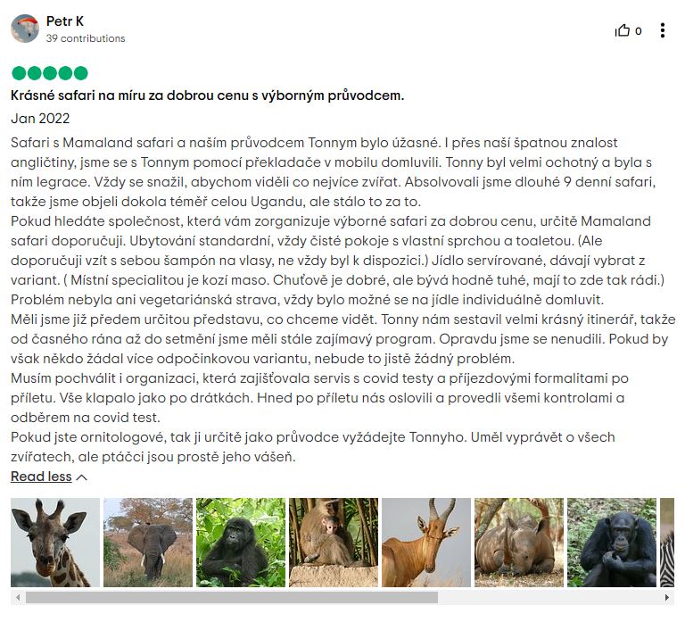Open the Petr K username link

(x=64, y=21)
